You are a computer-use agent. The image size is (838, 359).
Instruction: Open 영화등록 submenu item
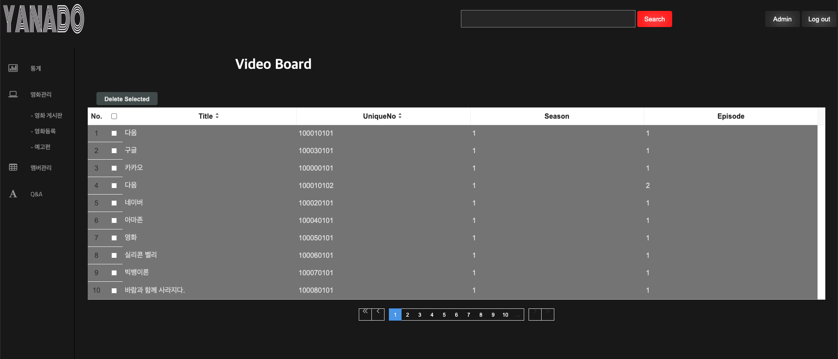click(x=43, y=131)
